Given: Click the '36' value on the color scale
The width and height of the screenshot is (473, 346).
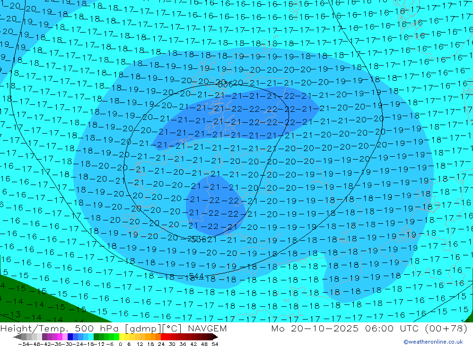Looking at the screenshot, I should coord(183,344).
